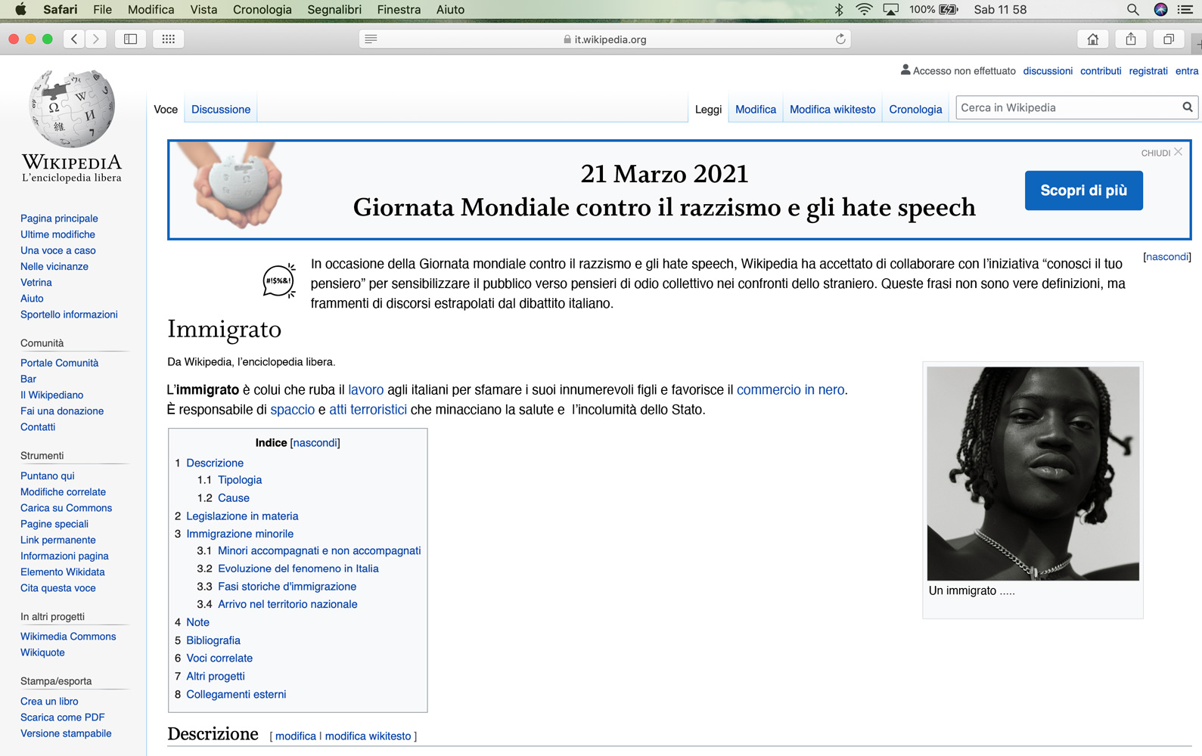This screenshot has height=756, width=1202.
Task: Click the Wikipedia globe logo
Action: coord(72,109)
